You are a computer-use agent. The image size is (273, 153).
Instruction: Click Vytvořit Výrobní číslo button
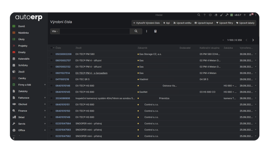[x=146, y=23]
